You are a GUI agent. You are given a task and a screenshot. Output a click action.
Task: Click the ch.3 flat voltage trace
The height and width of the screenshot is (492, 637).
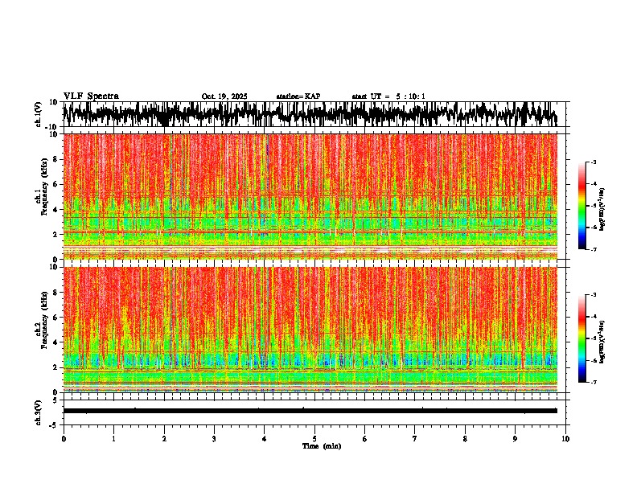(x=310, y=411)
